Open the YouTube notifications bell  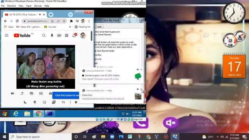coord(74,35)
